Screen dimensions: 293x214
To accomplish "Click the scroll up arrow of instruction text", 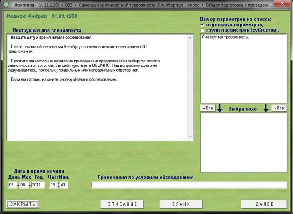I will coord(190,38).
